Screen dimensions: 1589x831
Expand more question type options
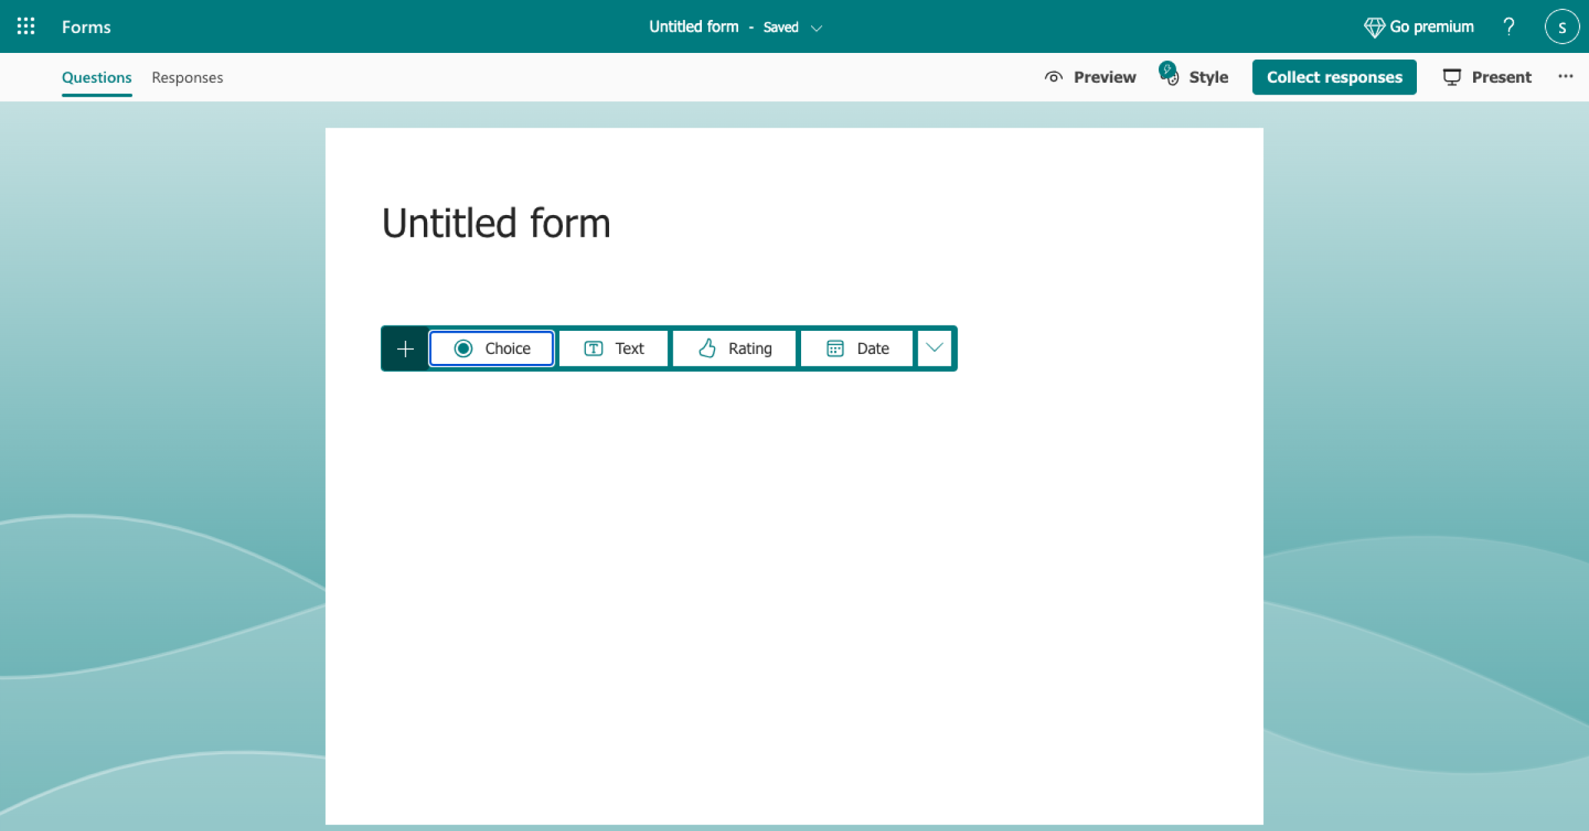tap(934, 348)
